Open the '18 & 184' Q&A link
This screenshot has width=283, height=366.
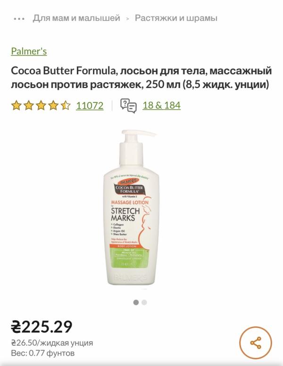161,105
